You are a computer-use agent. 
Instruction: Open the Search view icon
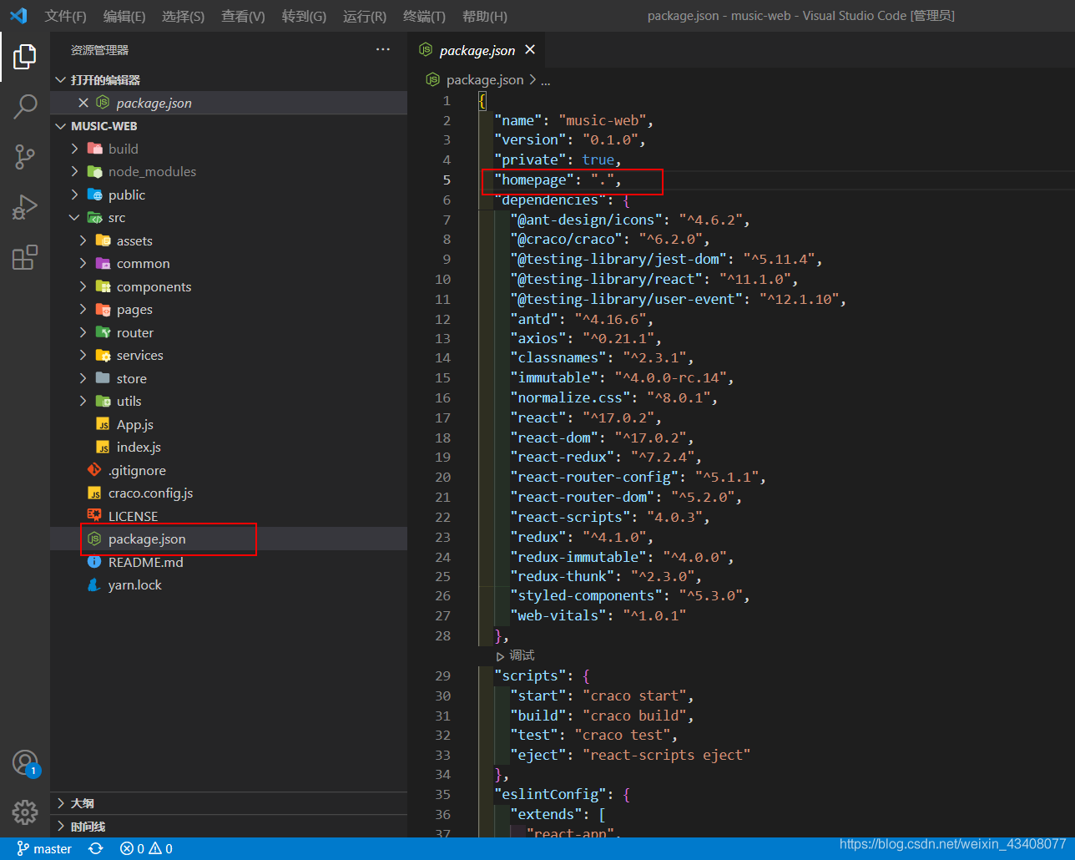click(x=25, y=106)
